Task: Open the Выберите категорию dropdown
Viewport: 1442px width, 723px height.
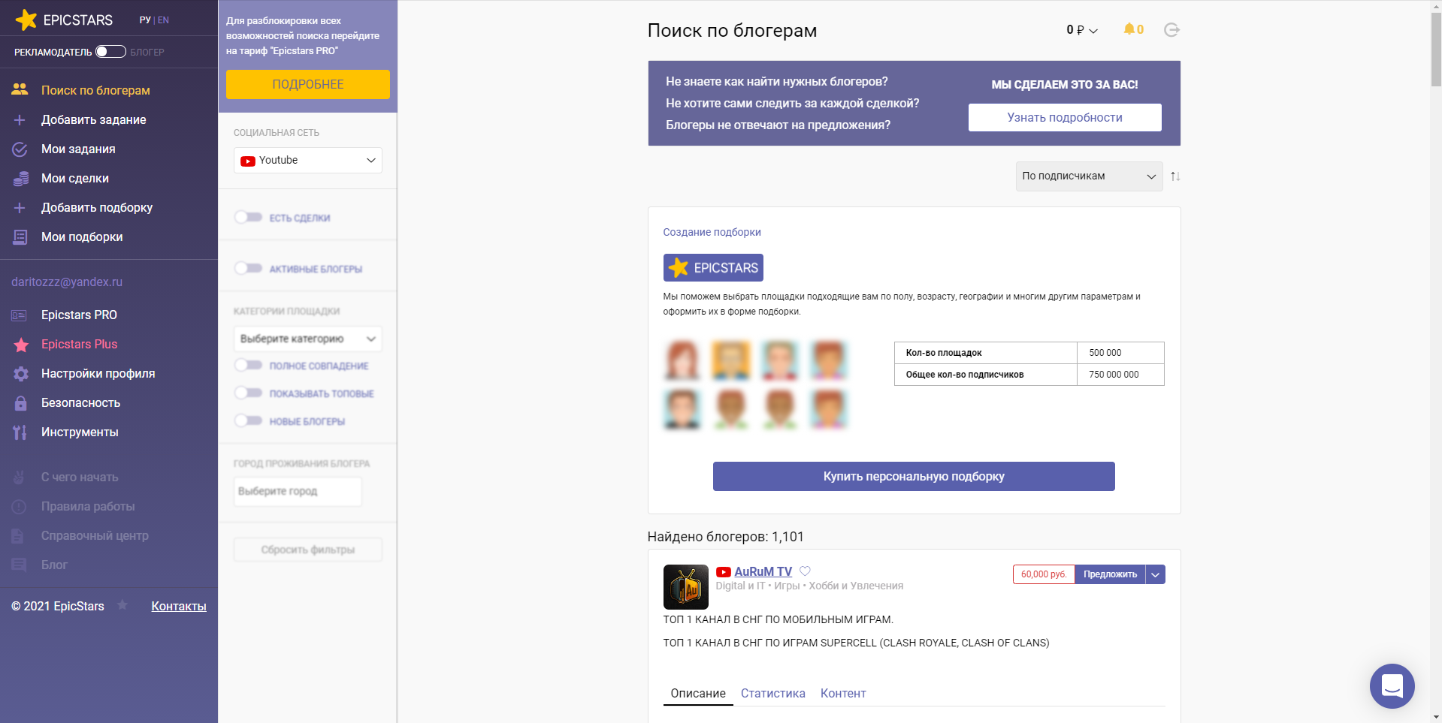Action: tap(308, 339)
